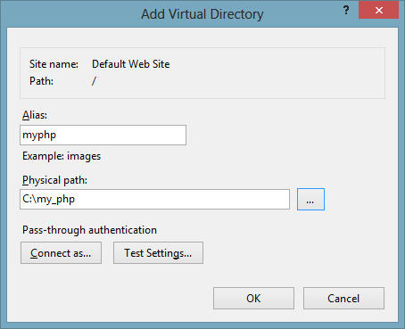
Task: Click the Physical path: label
Action: [54, 180]
